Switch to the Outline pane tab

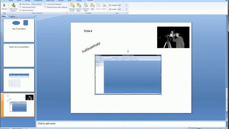pyautogui.click(x=12, y=16)
